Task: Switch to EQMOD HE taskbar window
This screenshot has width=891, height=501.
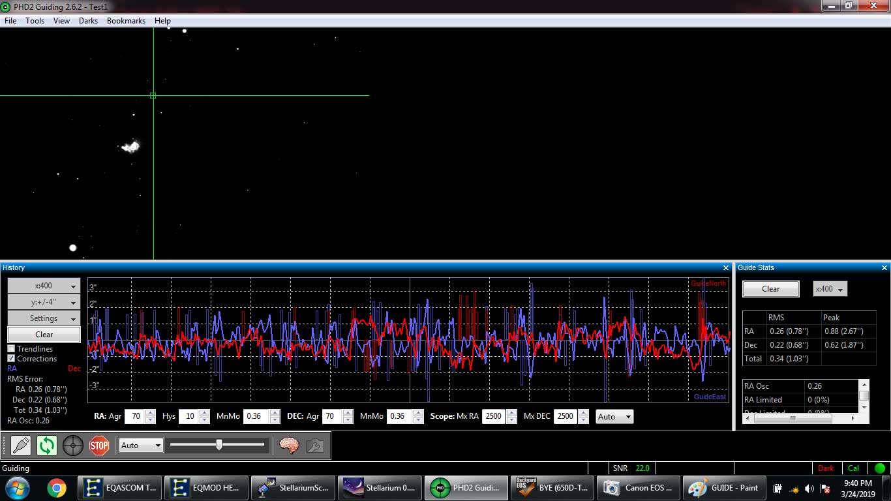Action: pyautogui.click(x=207, y=487)
